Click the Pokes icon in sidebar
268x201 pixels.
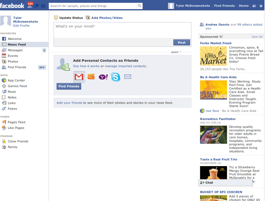[4, 109]
